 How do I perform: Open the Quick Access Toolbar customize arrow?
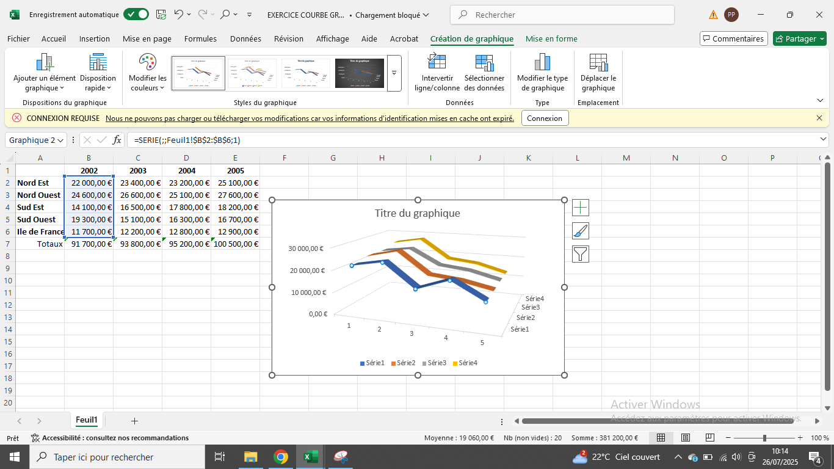point(249,14)
